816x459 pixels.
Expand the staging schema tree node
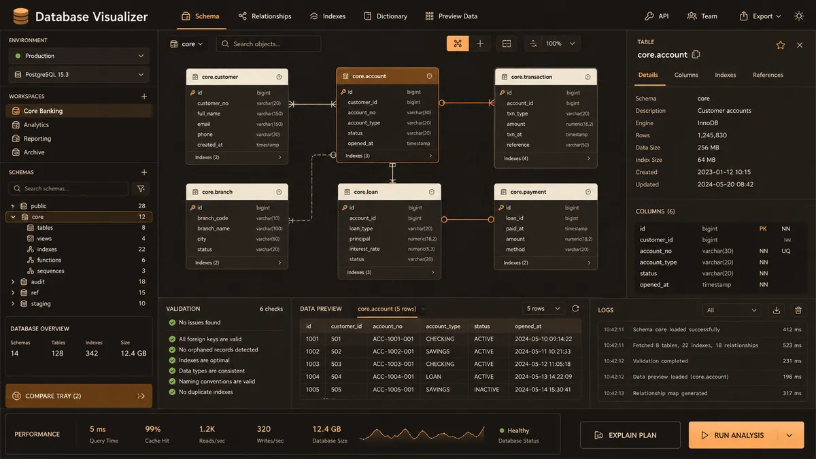tap(13, 303)
